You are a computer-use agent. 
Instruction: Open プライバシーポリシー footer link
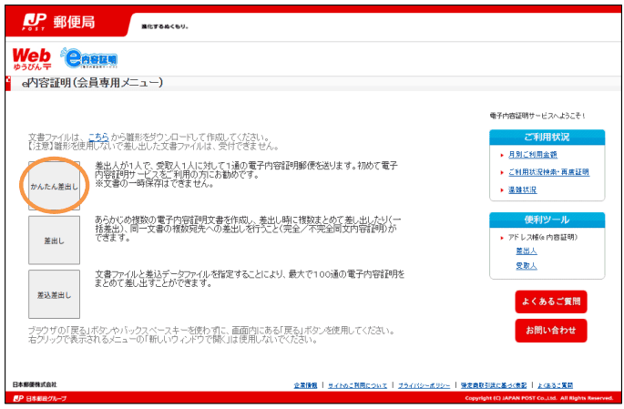coord(424,385)
